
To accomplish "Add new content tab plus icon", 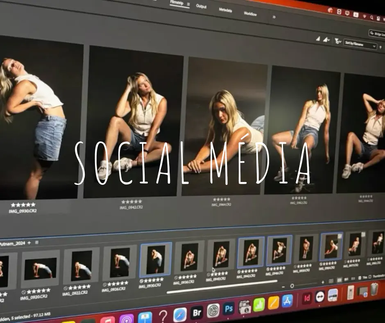I will 29,243.
